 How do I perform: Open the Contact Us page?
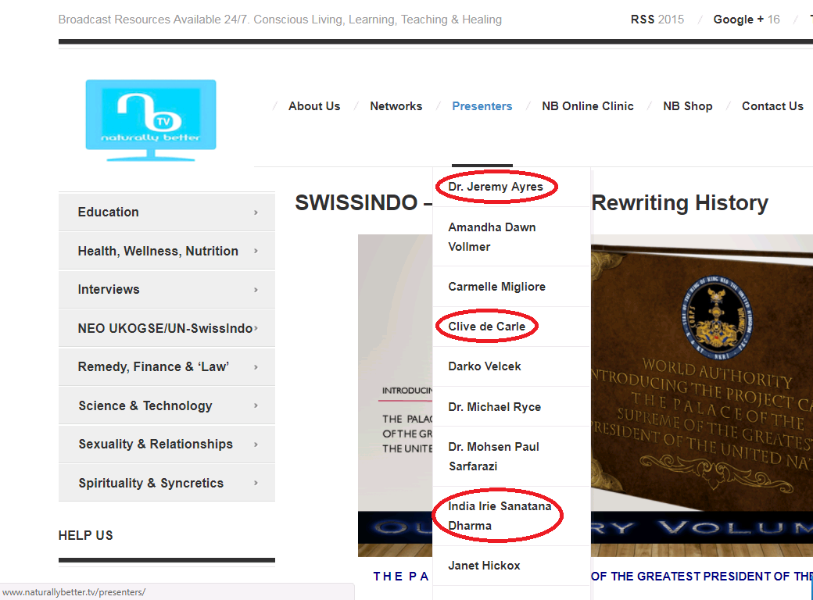click(x=772, y=106)
